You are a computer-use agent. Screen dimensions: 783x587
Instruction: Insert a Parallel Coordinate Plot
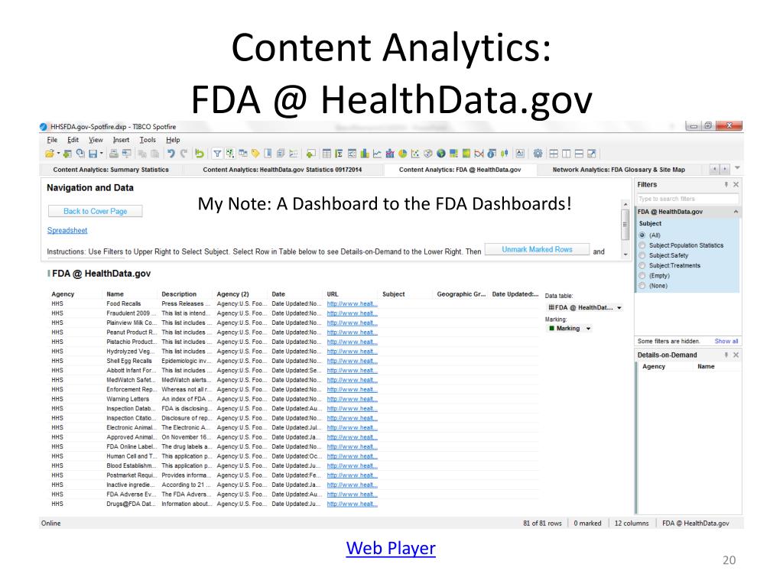(x=479, y=154)
